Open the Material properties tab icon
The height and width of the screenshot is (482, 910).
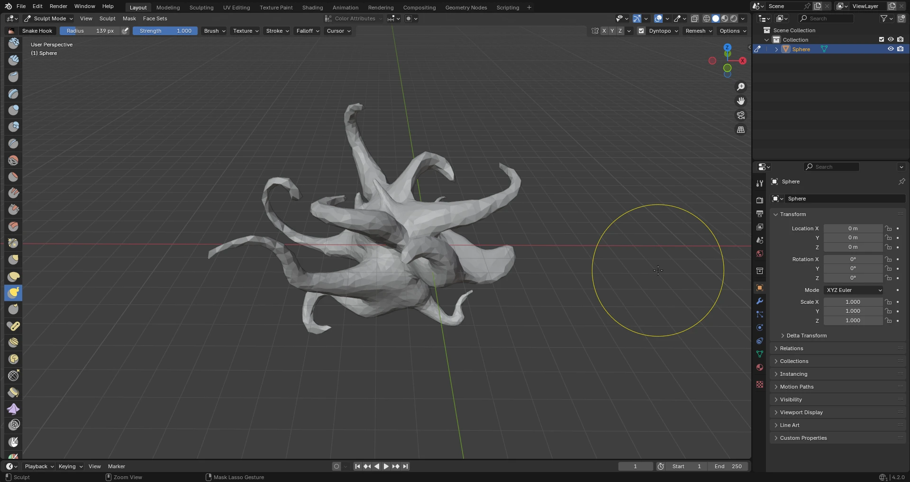[x=760, y=368]
